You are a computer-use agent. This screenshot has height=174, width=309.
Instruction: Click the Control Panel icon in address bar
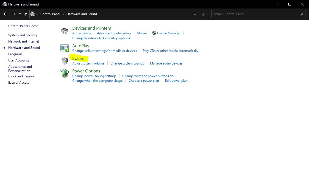(32, 14)
